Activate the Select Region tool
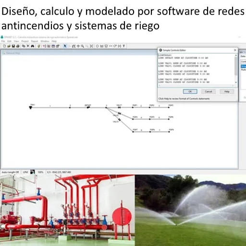The image size is (246, 246). (74, 46)
